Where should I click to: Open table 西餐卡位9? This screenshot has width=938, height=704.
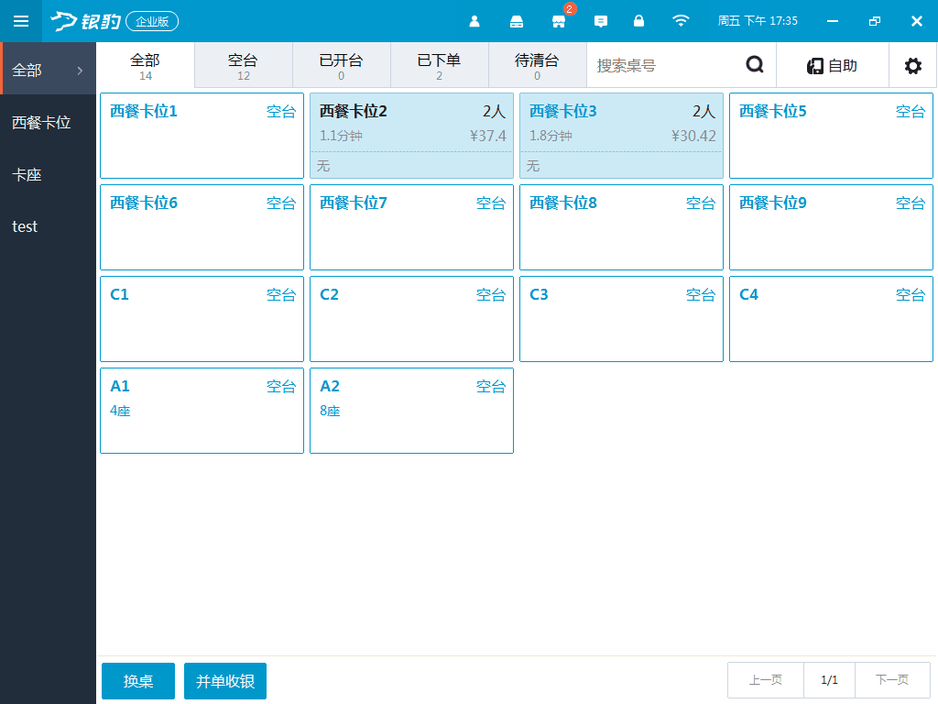point(831,227)
